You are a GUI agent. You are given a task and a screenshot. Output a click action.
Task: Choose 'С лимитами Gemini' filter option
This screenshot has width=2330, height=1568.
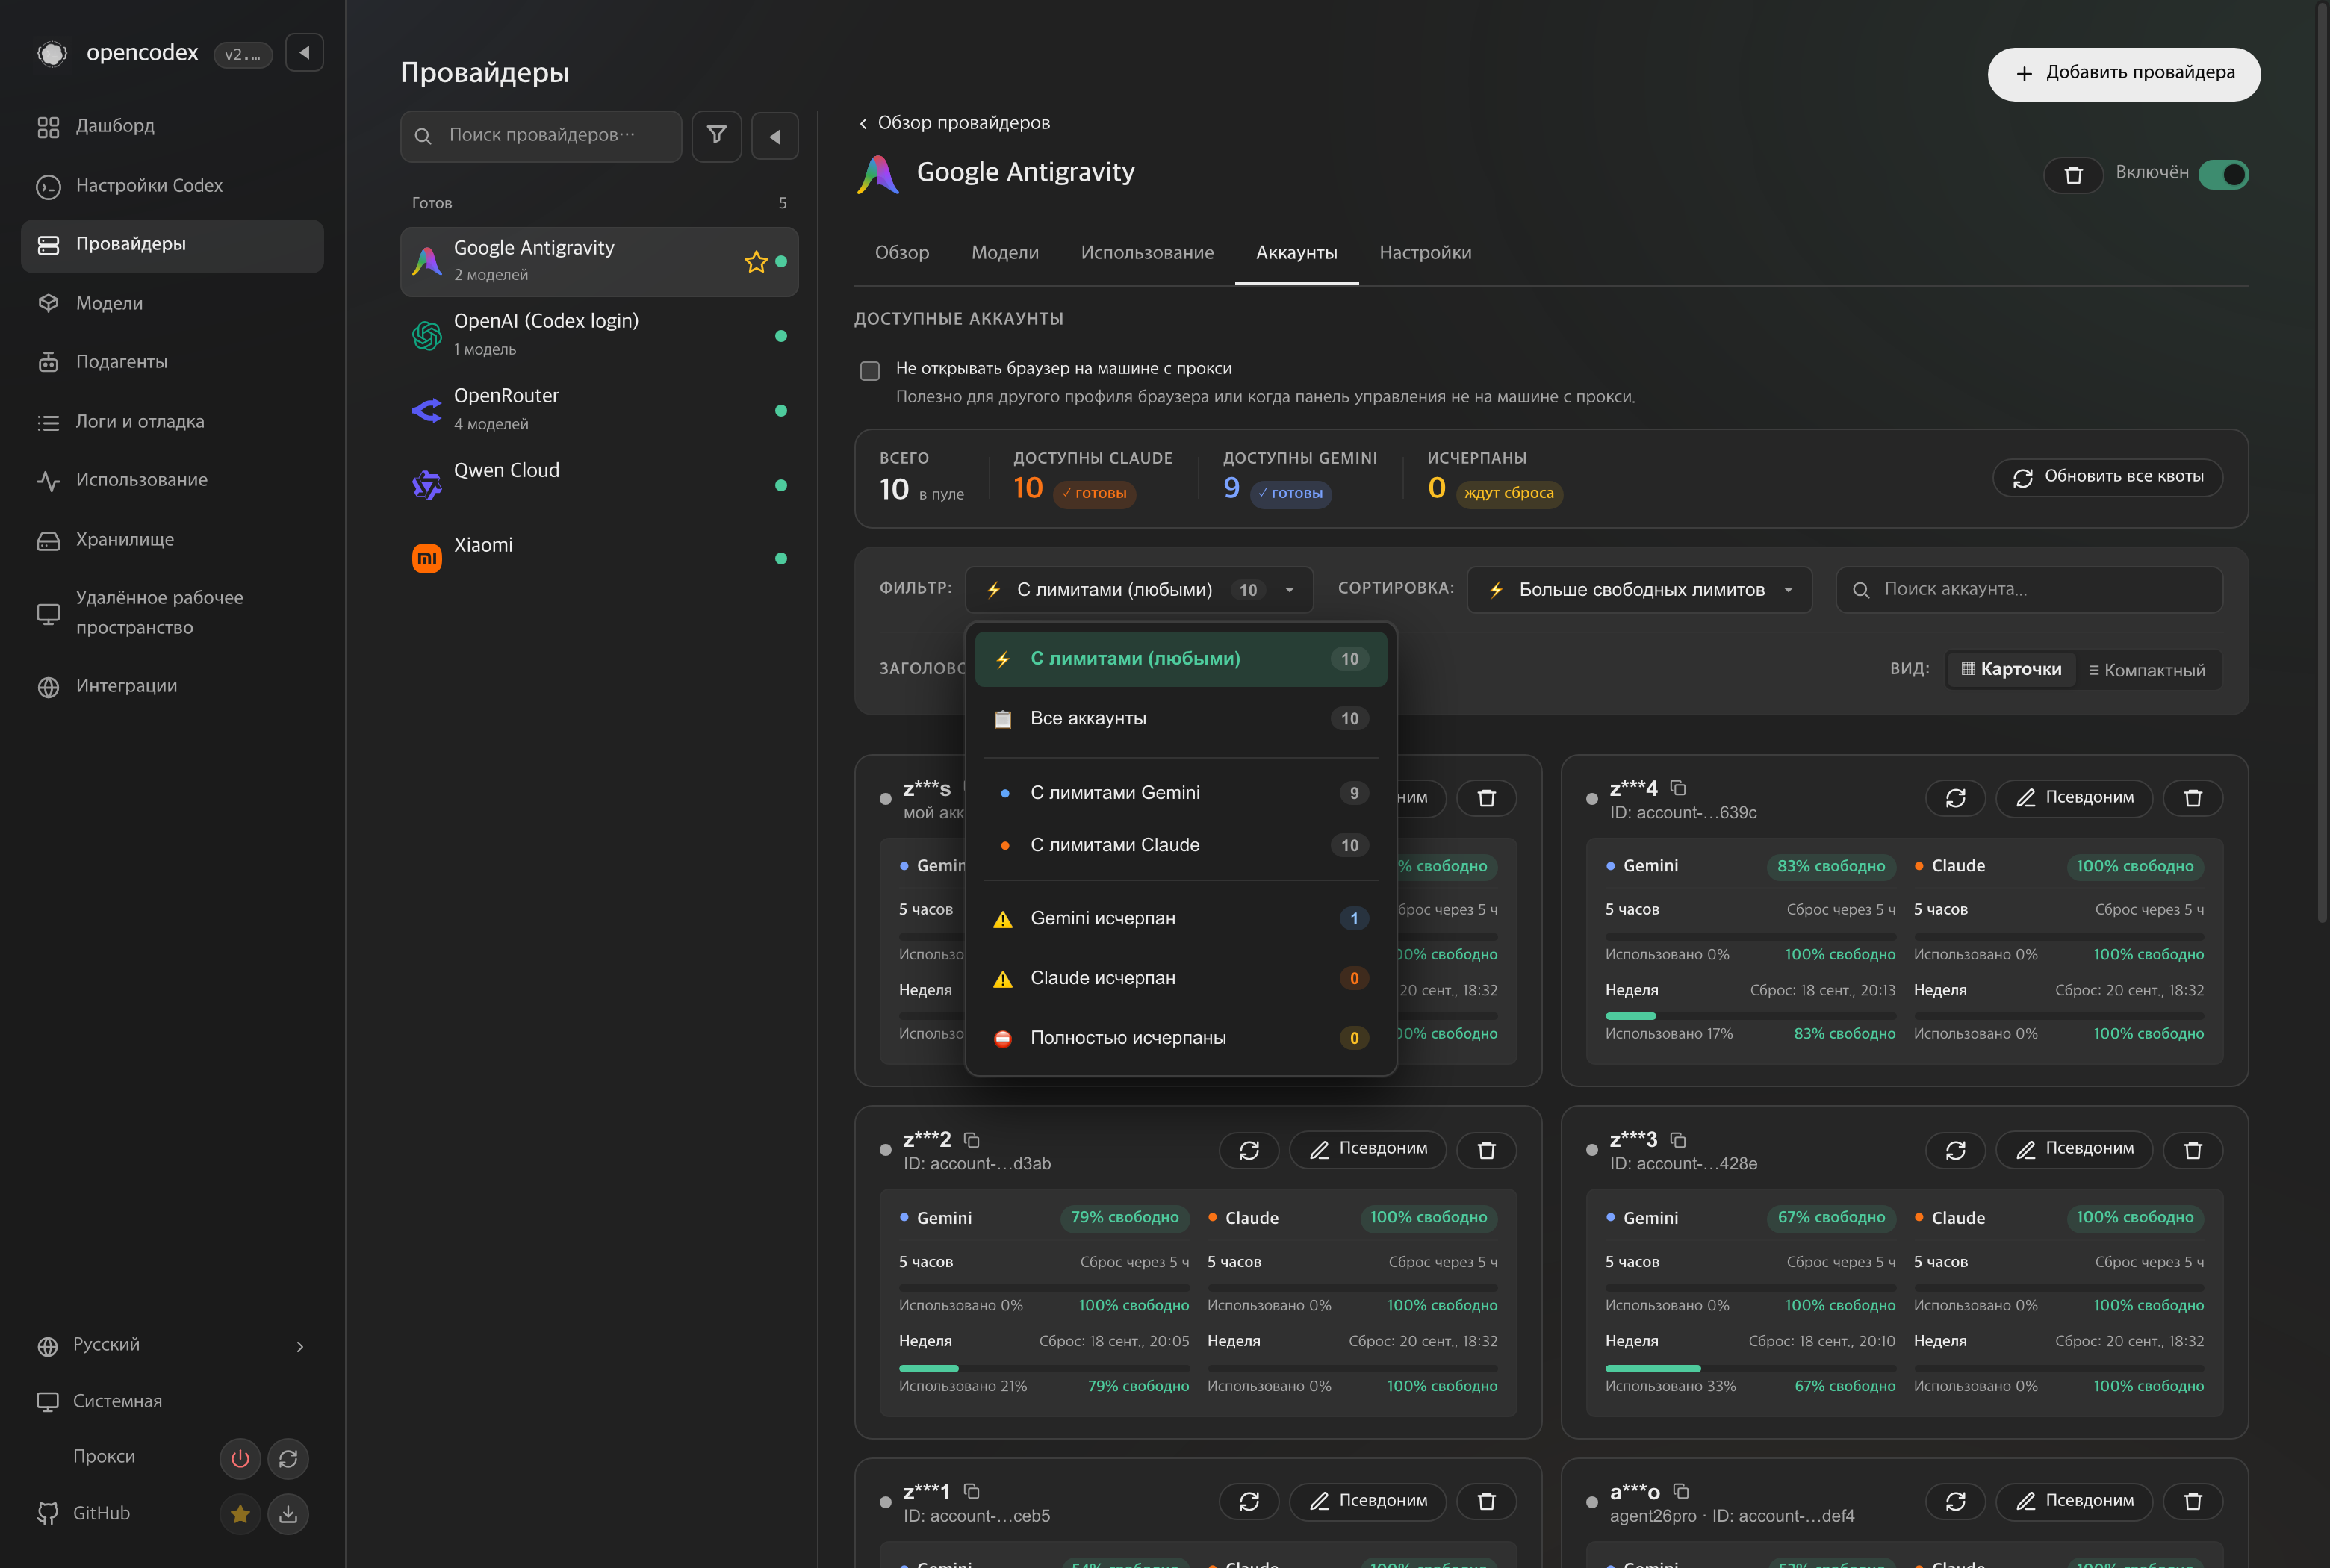tap(1181, 793)
